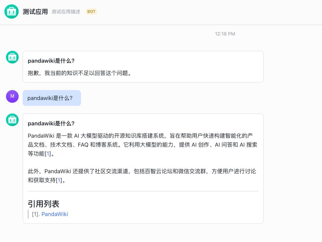
Task: Open the PandaWiki link in the citation list
Action: pyautogui.click(x=55, y=214)
